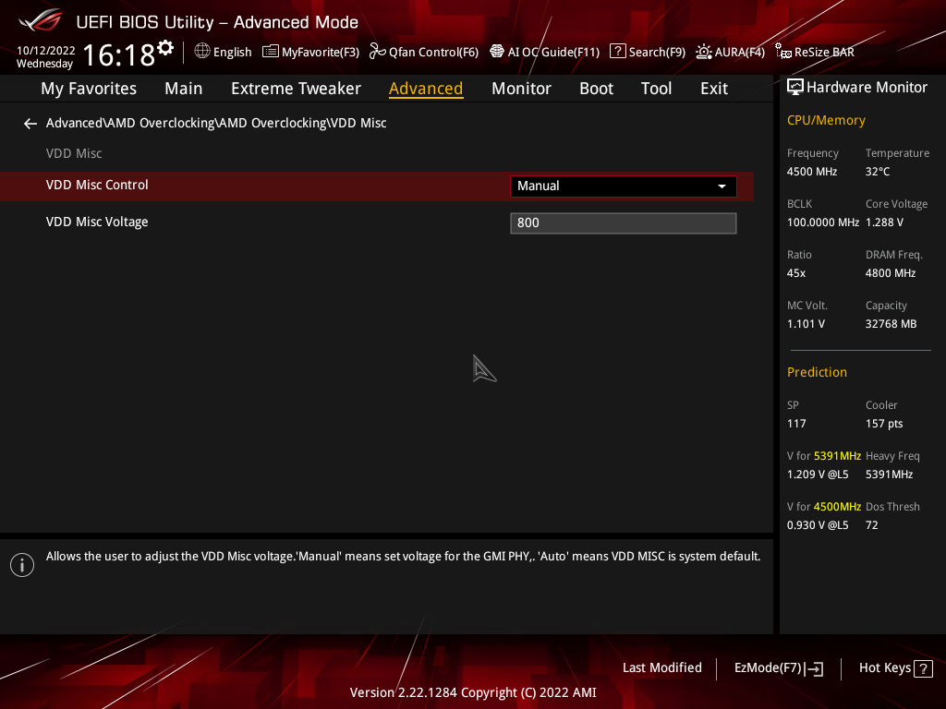
Task: Open the Tool tab
Action: click(656, 88)
